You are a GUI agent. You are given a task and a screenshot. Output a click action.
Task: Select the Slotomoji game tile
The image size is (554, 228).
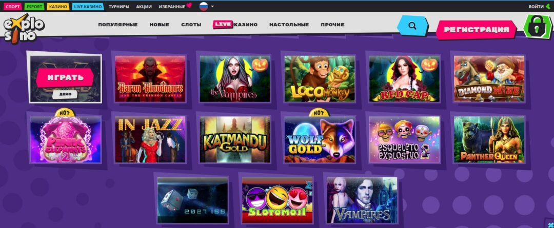(278, 200)
